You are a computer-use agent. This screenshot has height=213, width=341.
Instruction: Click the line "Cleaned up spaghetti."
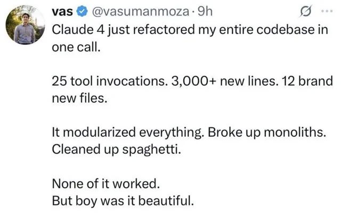pos(116,150)
